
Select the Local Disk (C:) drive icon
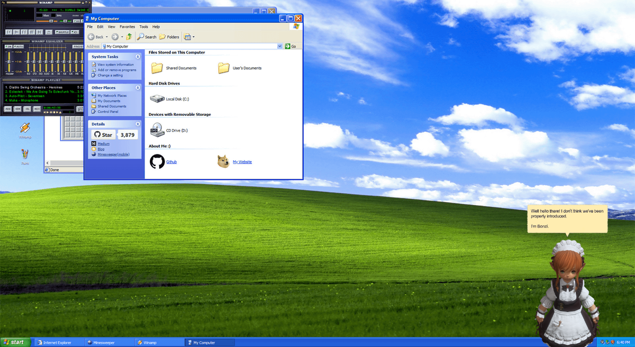click(157, 99)
